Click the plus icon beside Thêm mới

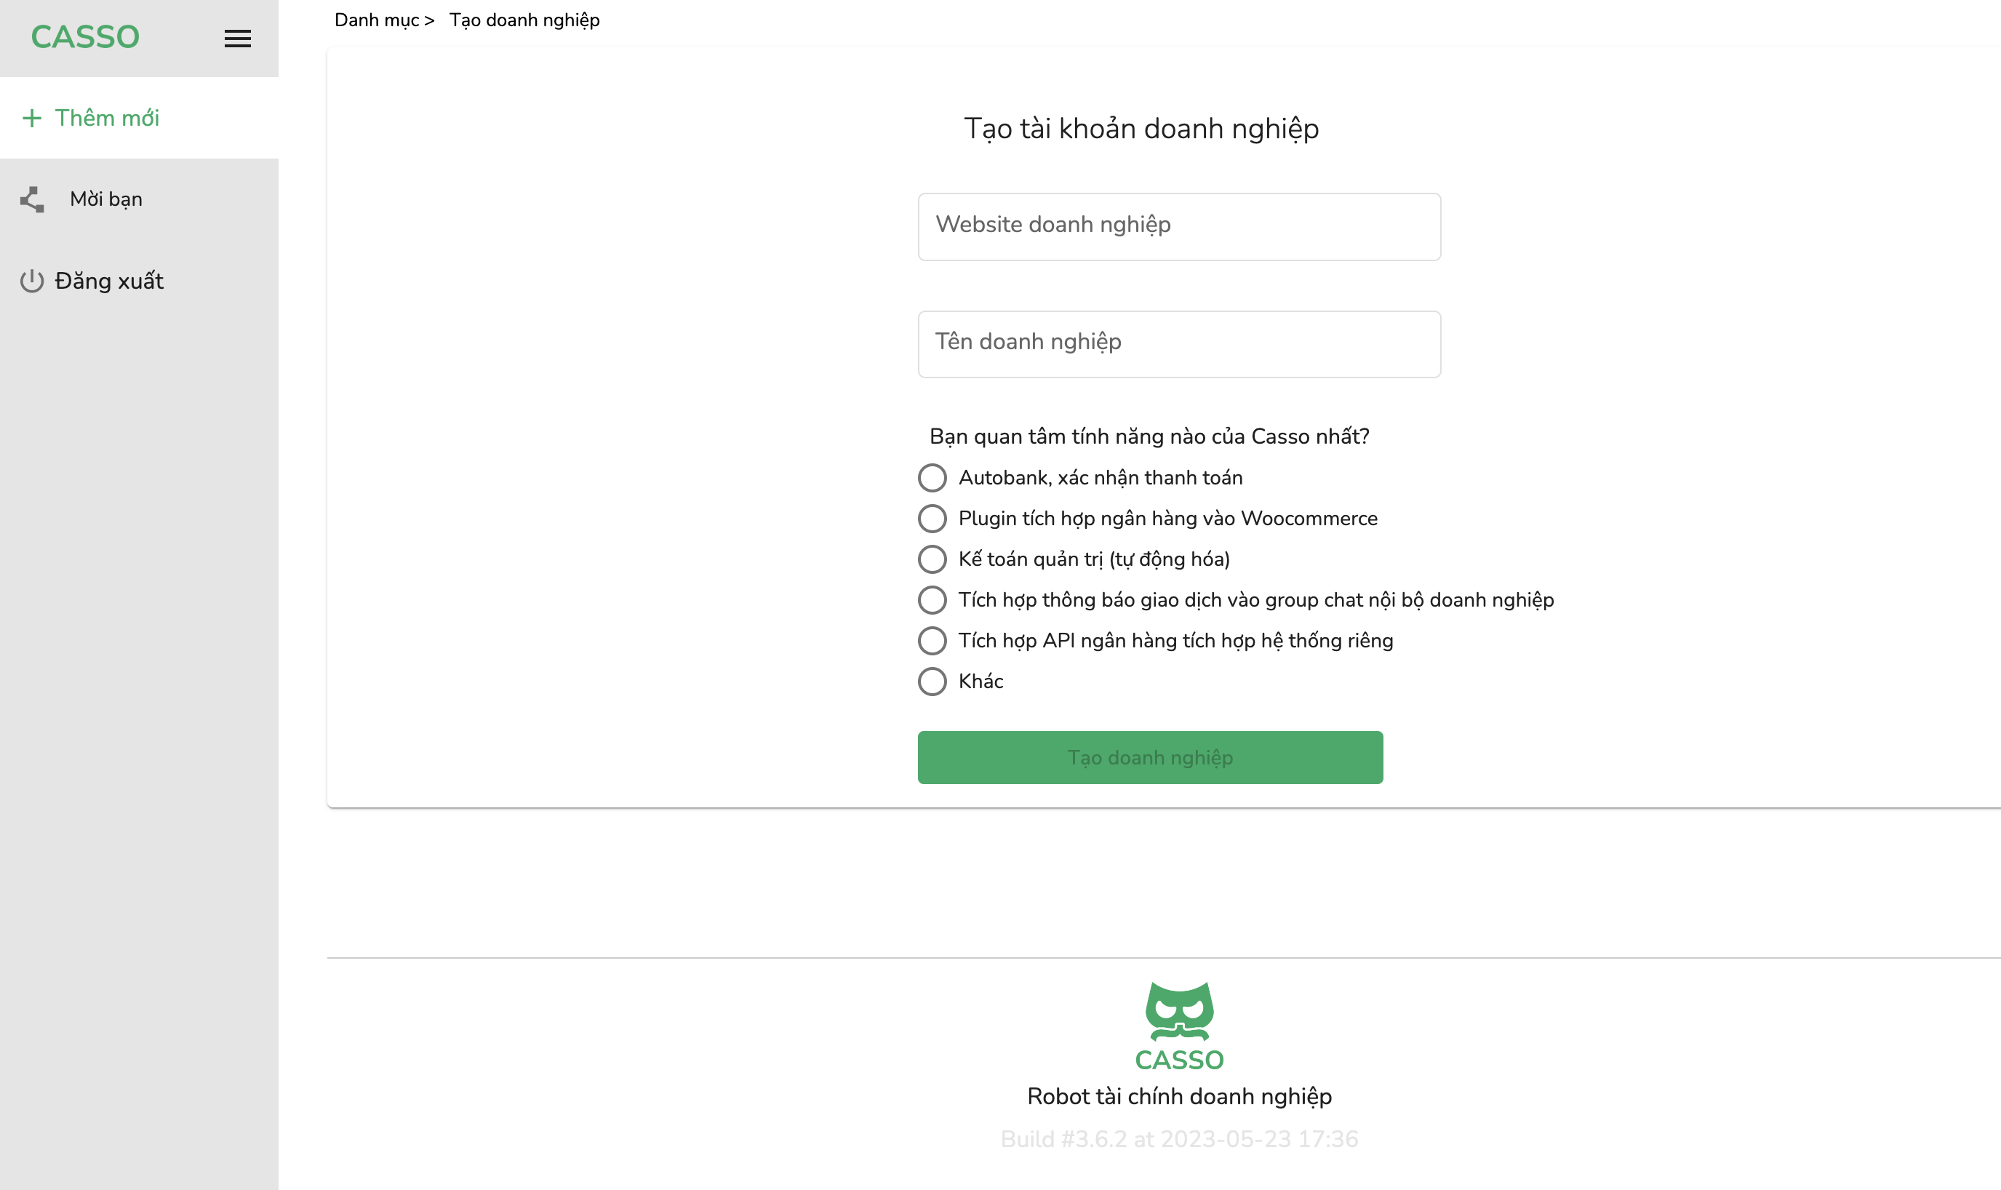coord(32,119)
